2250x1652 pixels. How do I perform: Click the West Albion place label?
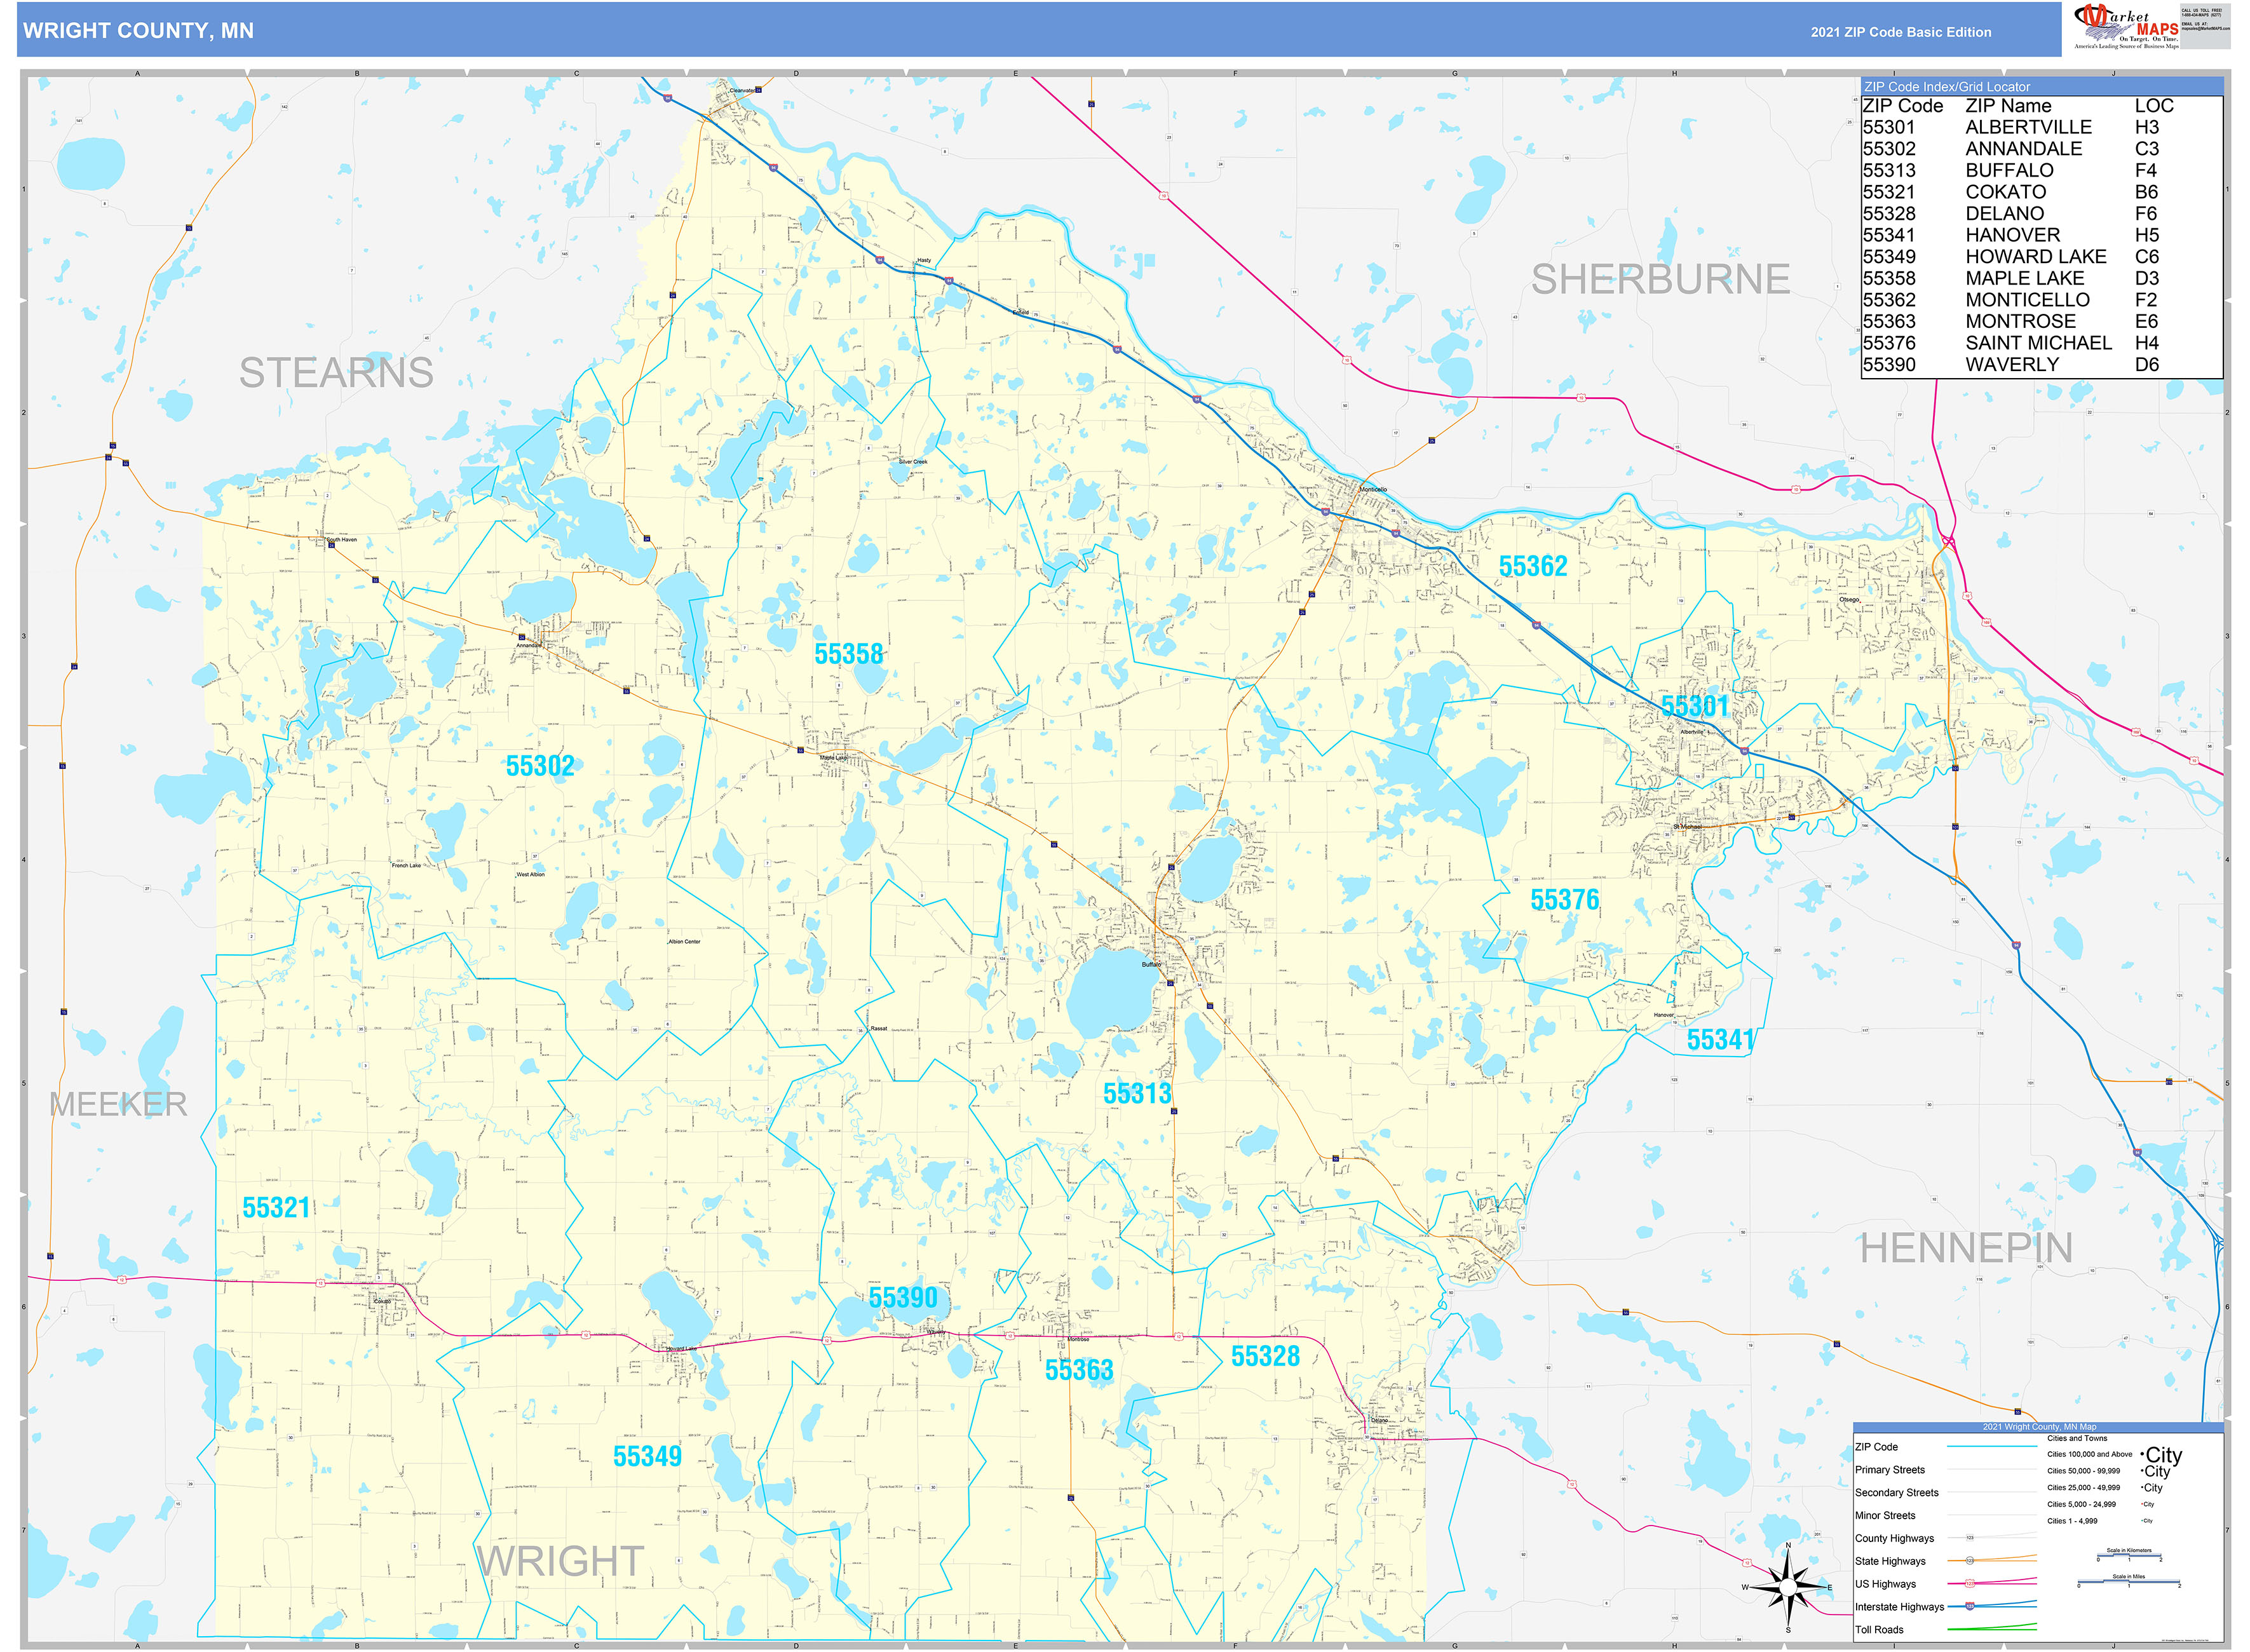click(x=531, y=875)
